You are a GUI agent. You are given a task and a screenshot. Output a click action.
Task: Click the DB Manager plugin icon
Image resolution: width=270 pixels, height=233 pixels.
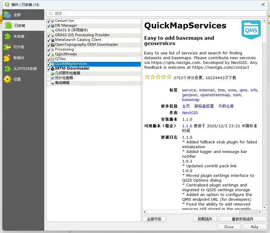click(x=53, y=26)
